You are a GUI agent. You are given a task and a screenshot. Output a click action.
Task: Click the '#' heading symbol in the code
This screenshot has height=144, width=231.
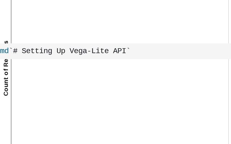[15, 51]
